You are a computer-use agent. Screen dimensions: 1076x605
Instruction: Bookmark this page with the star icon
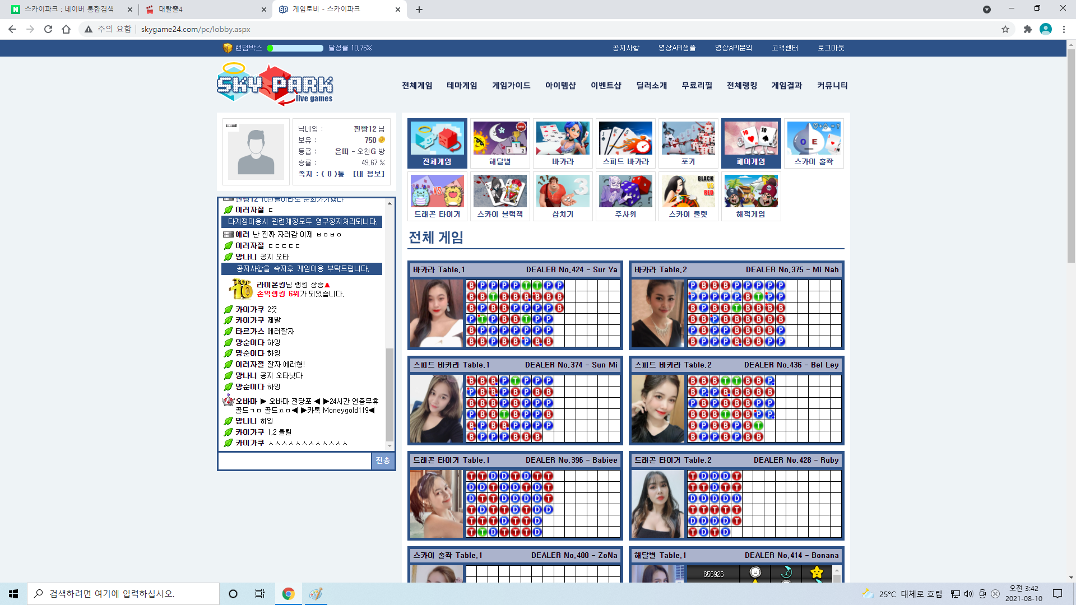(1005, 29)
